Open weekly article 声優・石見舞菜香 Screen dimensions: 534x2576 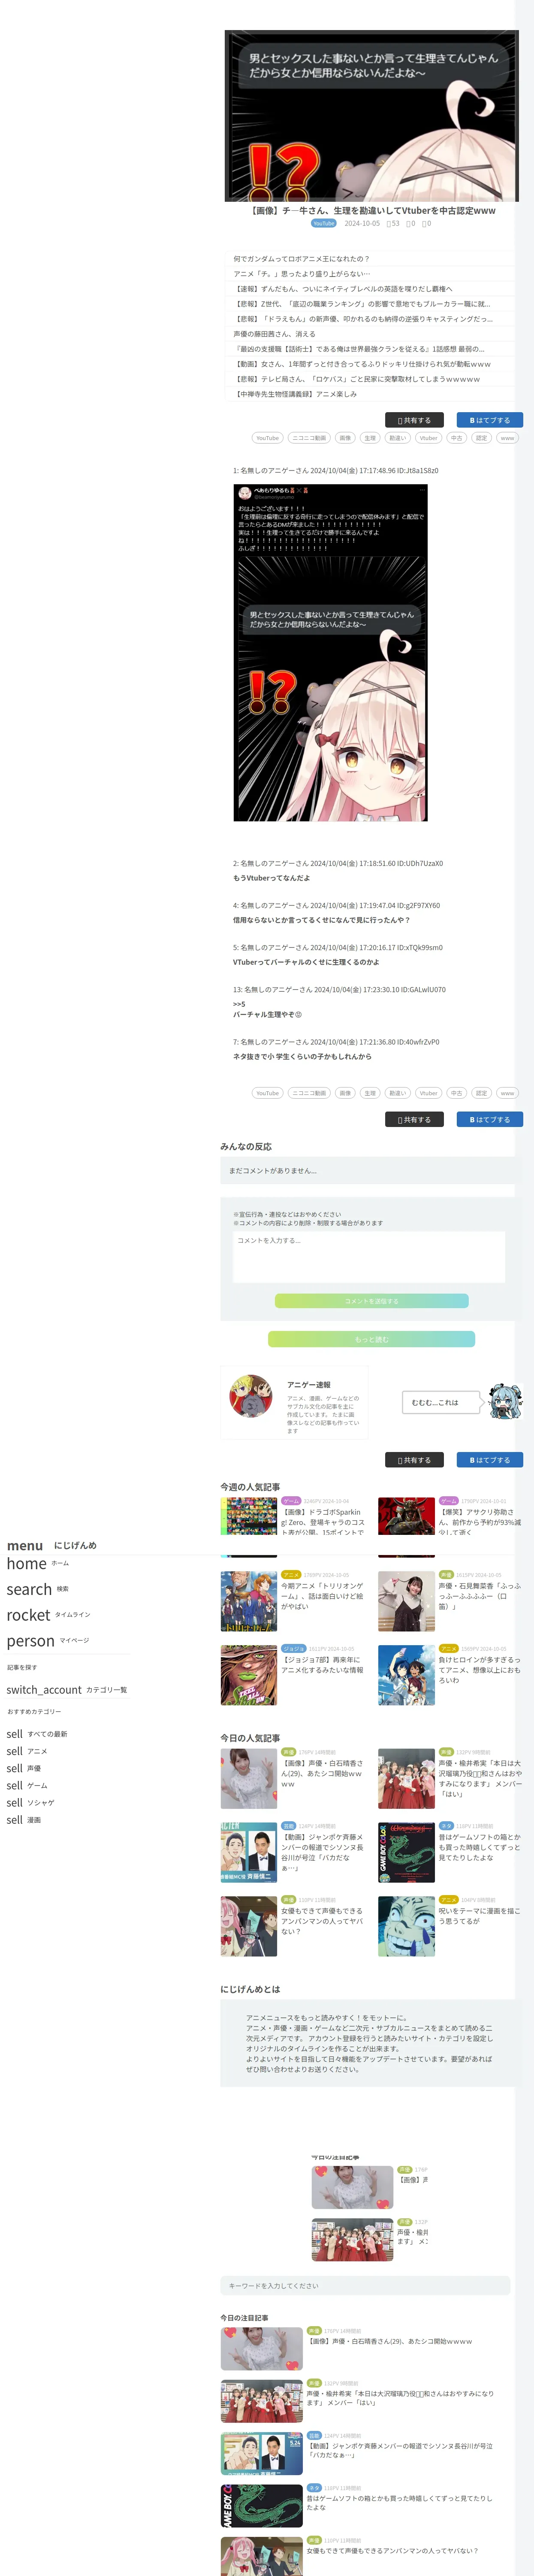click(x=450, y=1601)
